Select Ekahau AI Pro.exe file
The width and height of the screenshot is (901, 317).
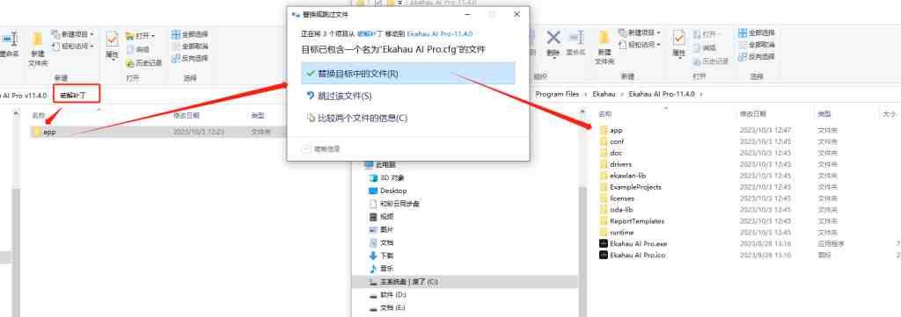click(638, 243)
